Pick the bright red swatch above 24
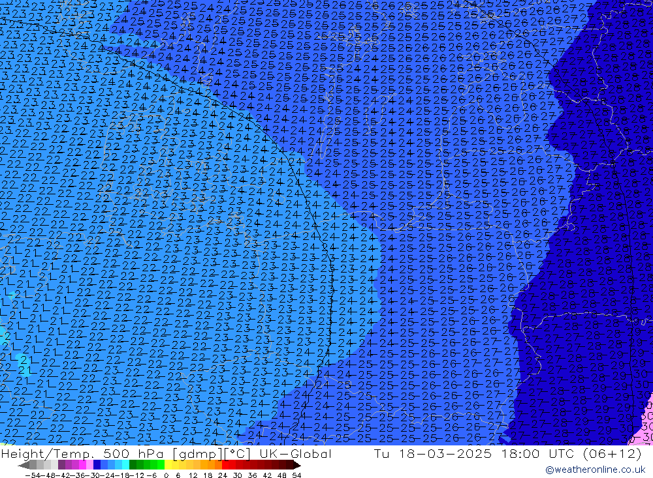The image size is (653, 478). click(x=225, y=465)
